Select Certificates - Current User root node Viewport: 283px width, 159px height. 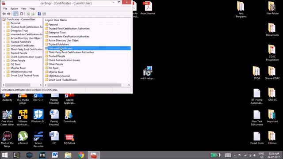pos(21,19)
